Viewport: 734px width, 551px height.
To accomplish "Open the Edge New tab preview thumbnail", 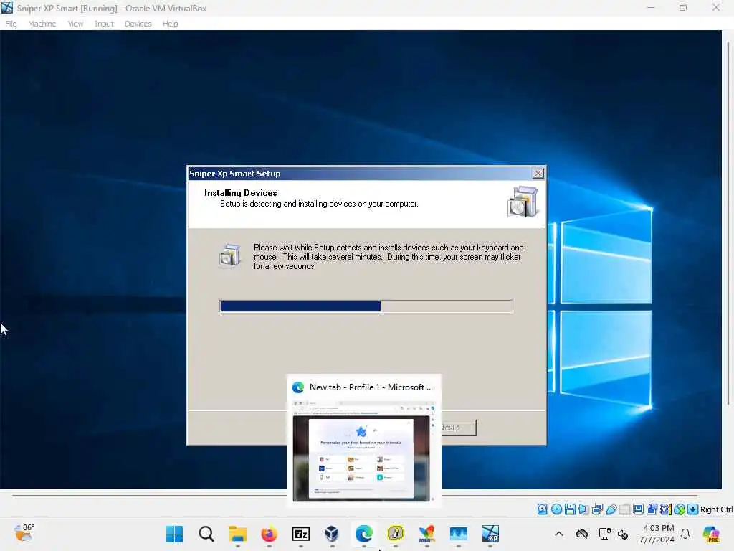I will (363, 441).
